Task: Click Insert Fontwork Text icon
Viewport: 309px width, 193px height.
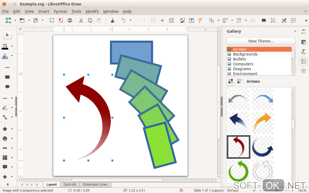Action: [x=201, y=20]
